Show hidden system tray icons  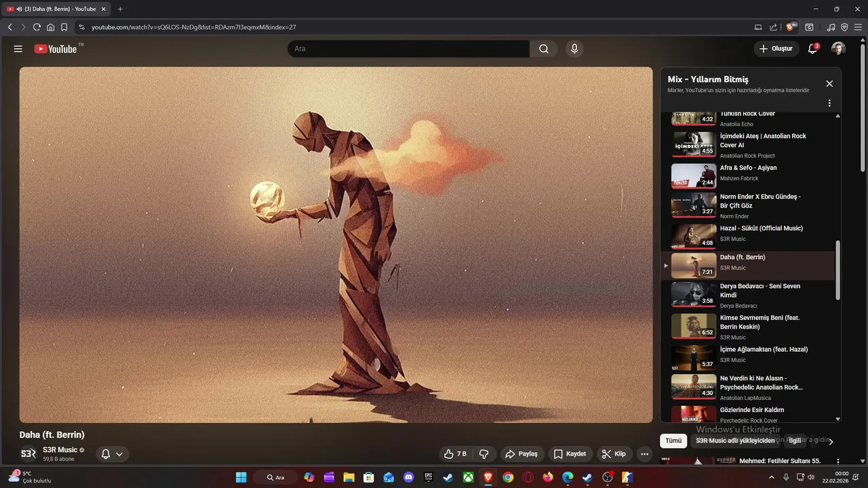(771, 477)
